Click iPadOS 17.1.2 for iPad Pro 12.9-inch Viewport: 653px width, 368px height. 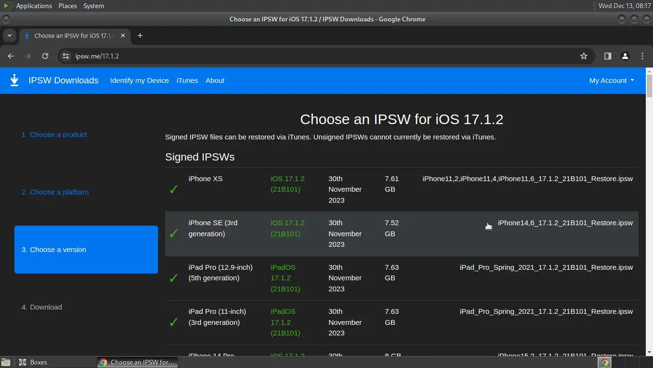click(285, 278)
